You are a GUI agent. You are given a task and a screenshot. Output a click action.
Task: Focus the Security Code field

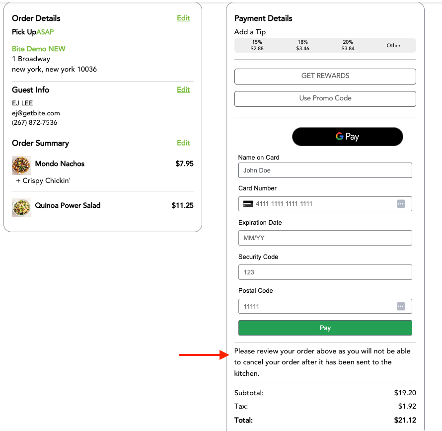325,272
